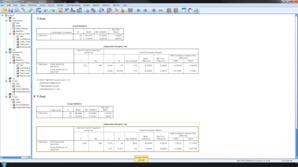
Task: Click 'IBM SPSS Statistics Processor is ready' status
Action: coord(253,161)
